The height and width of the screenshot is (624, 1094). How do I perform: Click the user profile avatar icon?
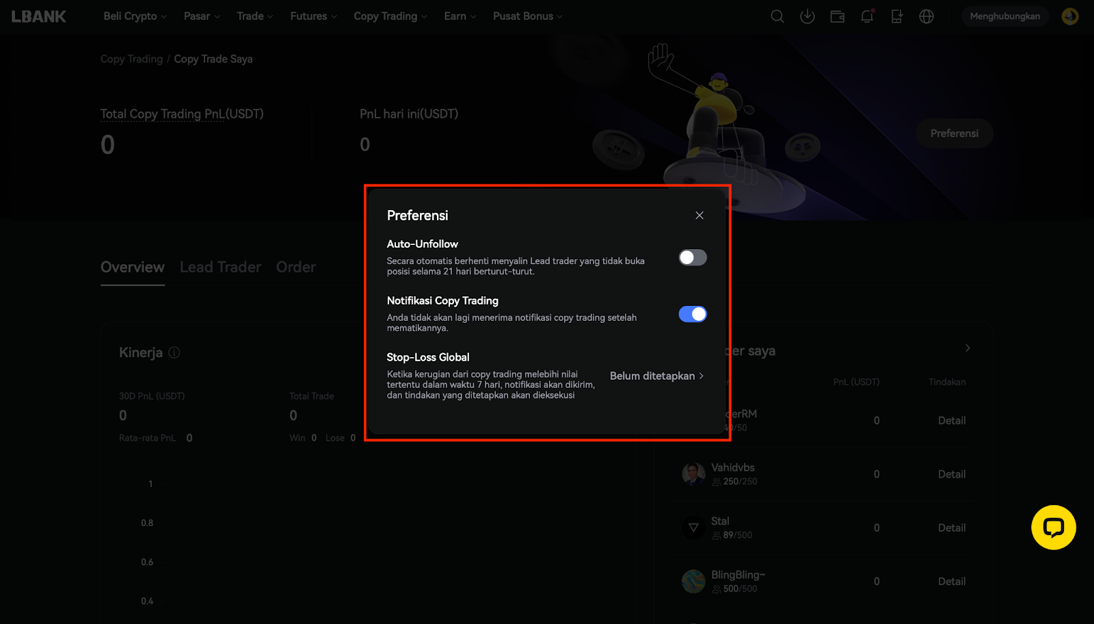pyautogui.click(x=1070, y=16)
